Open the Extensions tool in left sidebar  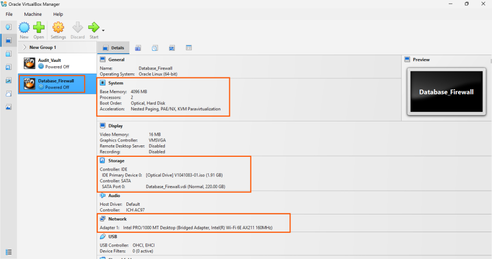(9, 54)
